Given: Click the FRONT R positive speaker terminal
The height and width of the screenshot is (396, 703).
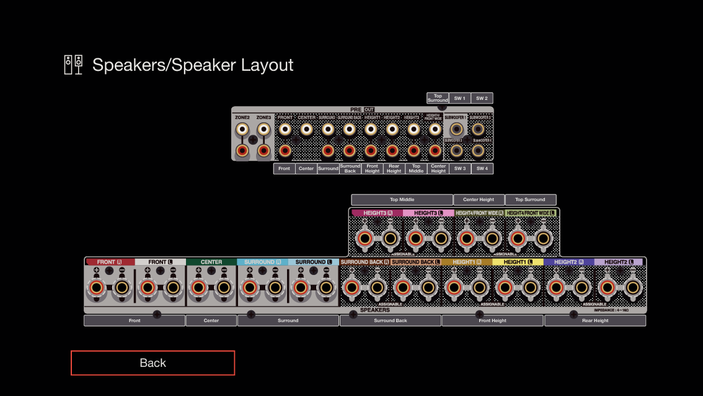Looking at the screenshot, I should pos(97,288).
